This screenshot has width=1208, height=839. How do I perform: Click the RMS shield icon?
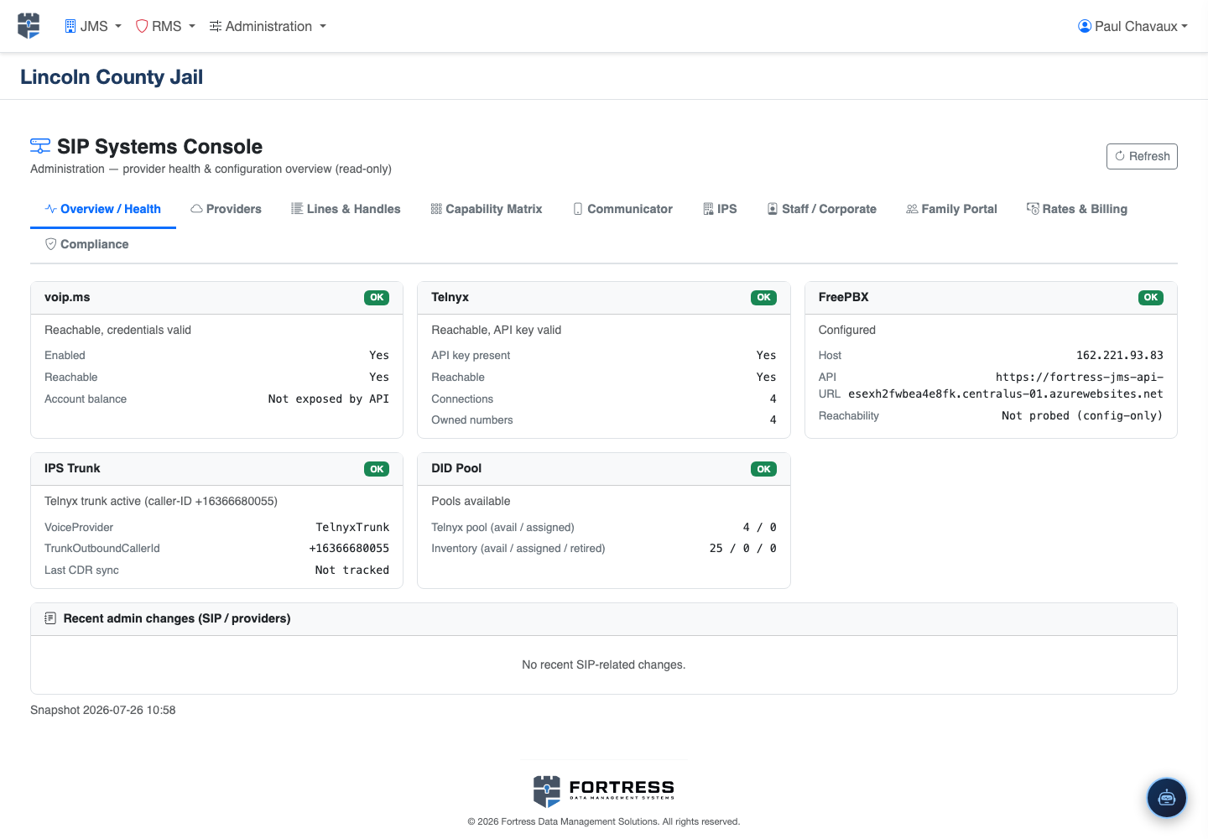point(142,26)
